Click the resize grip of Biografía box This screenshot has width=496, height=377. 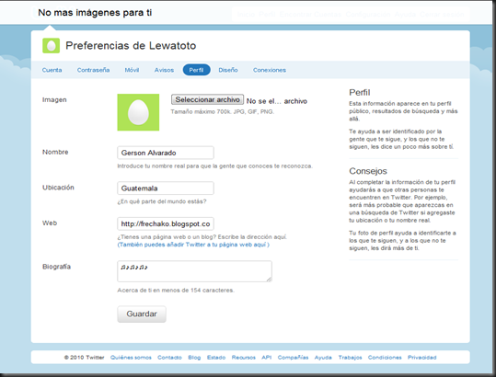(x=269, y=279)
